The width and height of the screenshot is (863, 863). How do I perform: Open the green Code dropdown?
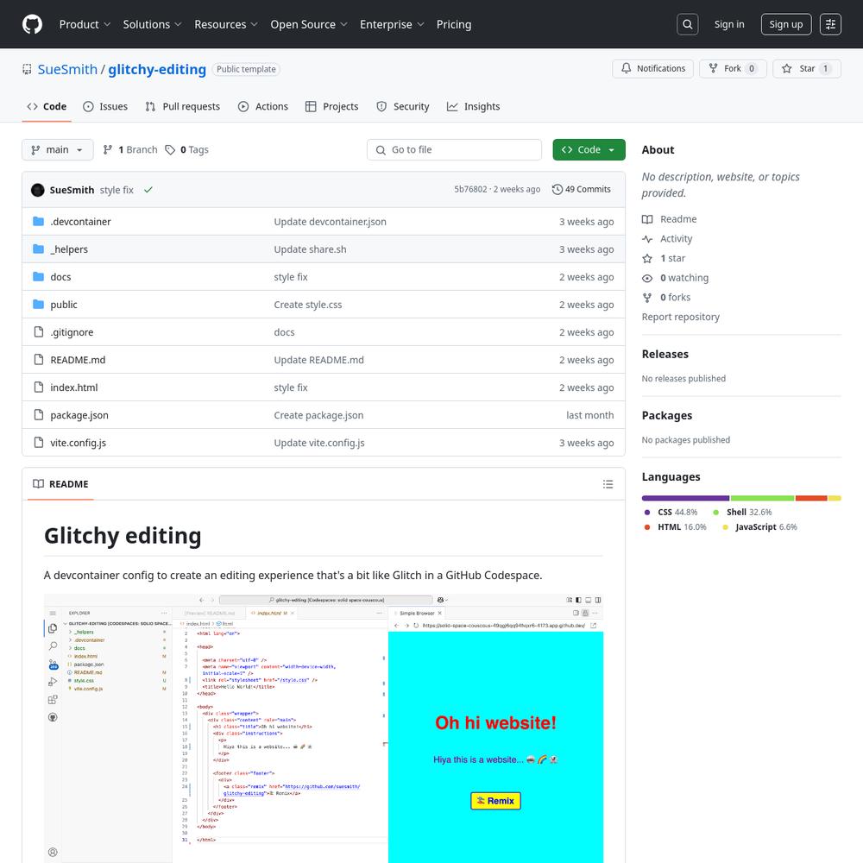click(x=589, y=149)
